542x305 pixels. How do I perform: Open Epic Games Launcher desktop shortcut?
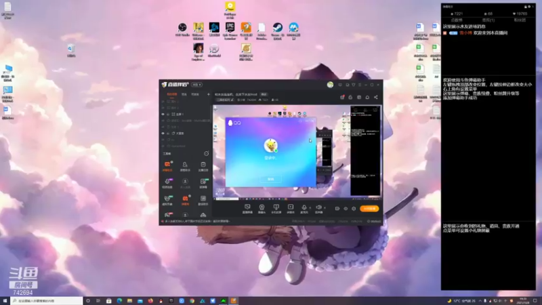click(230, 30)
